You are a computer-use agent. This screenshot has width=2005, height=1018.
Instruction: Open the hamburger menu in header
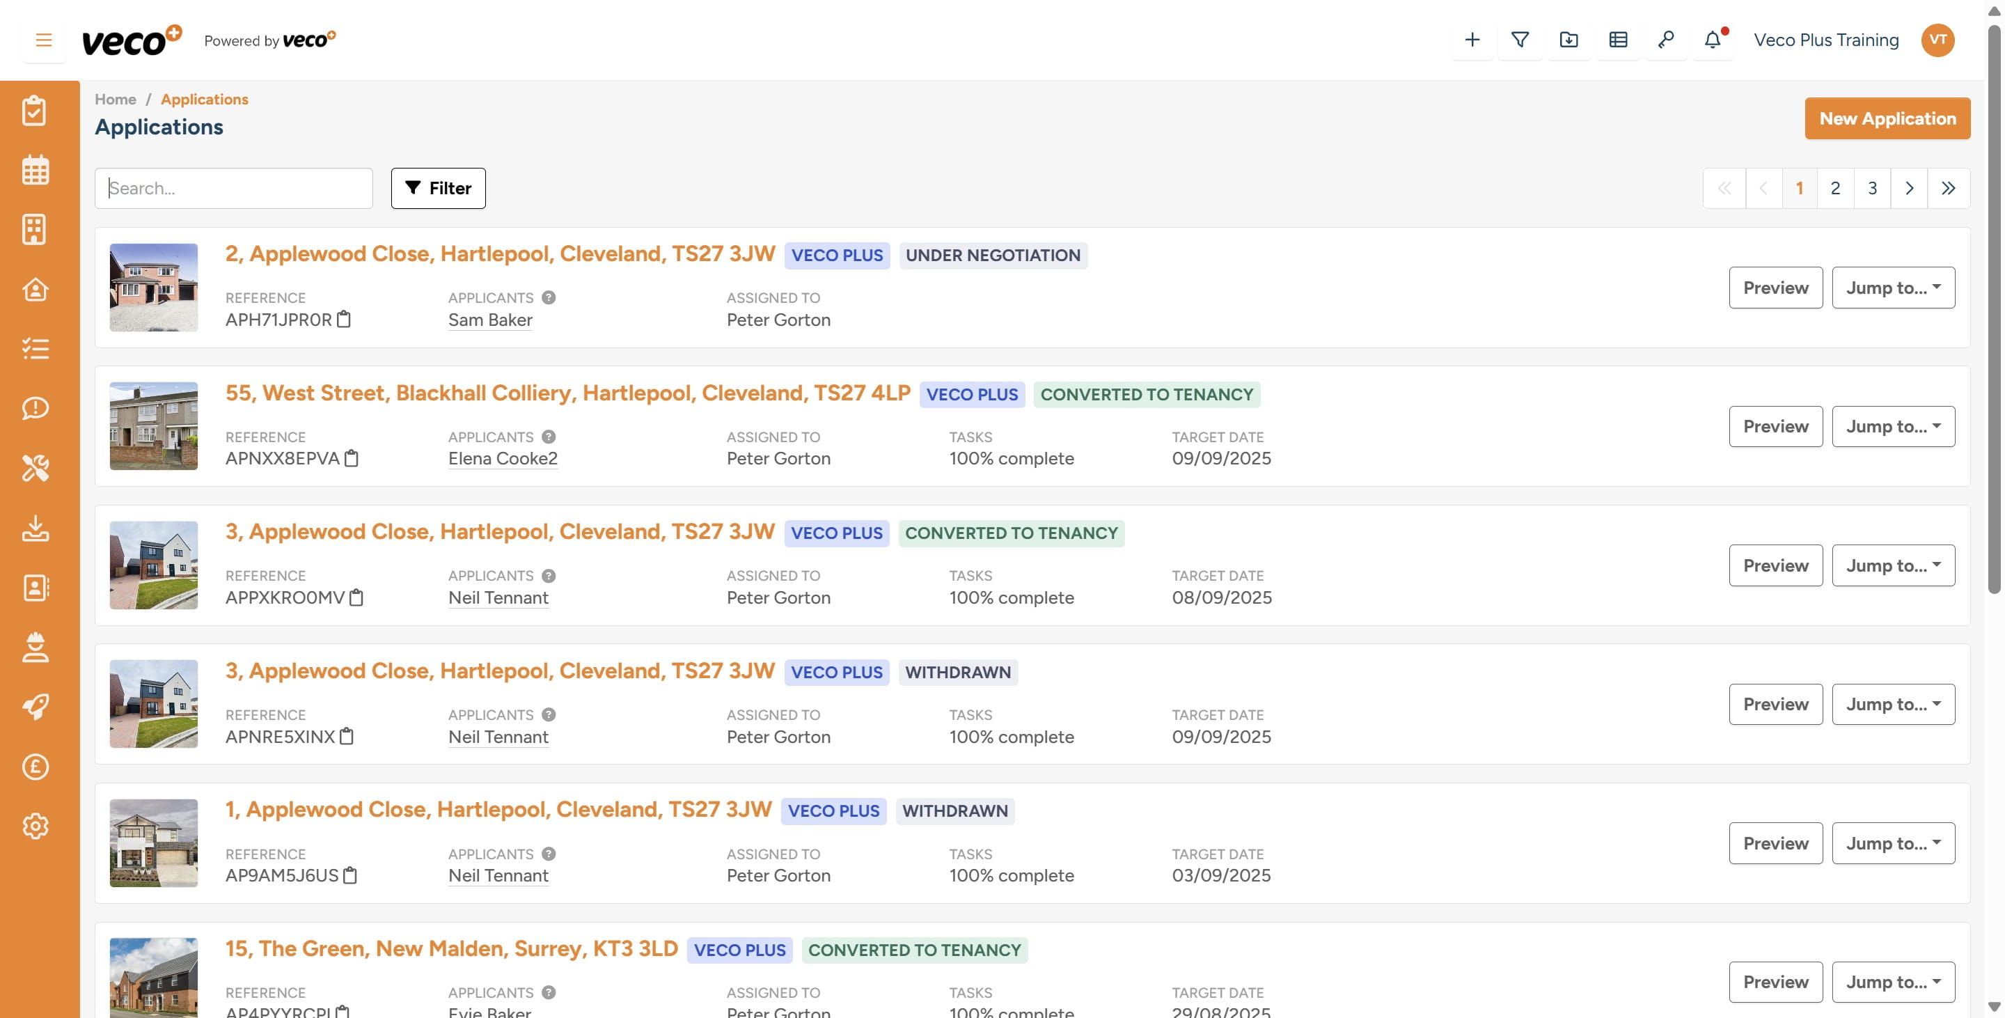(x=44, y=40)
